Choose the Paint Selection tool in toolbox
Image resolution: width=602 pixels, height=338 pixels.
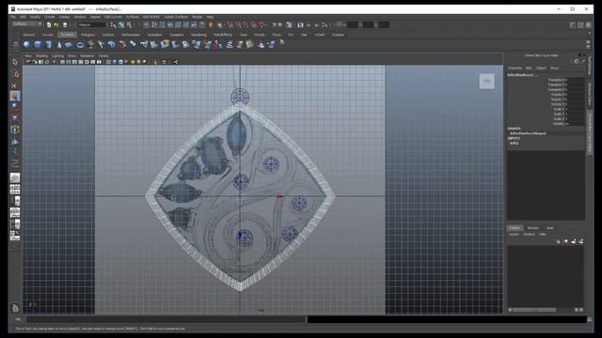pyautogui.click(x=15, y=85)
